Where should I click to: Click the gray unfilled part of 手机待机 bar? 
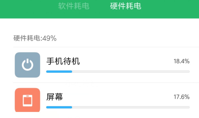131,72
